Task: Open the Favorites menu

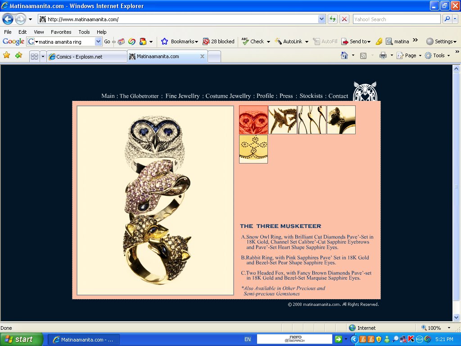Action: (61, 32)
